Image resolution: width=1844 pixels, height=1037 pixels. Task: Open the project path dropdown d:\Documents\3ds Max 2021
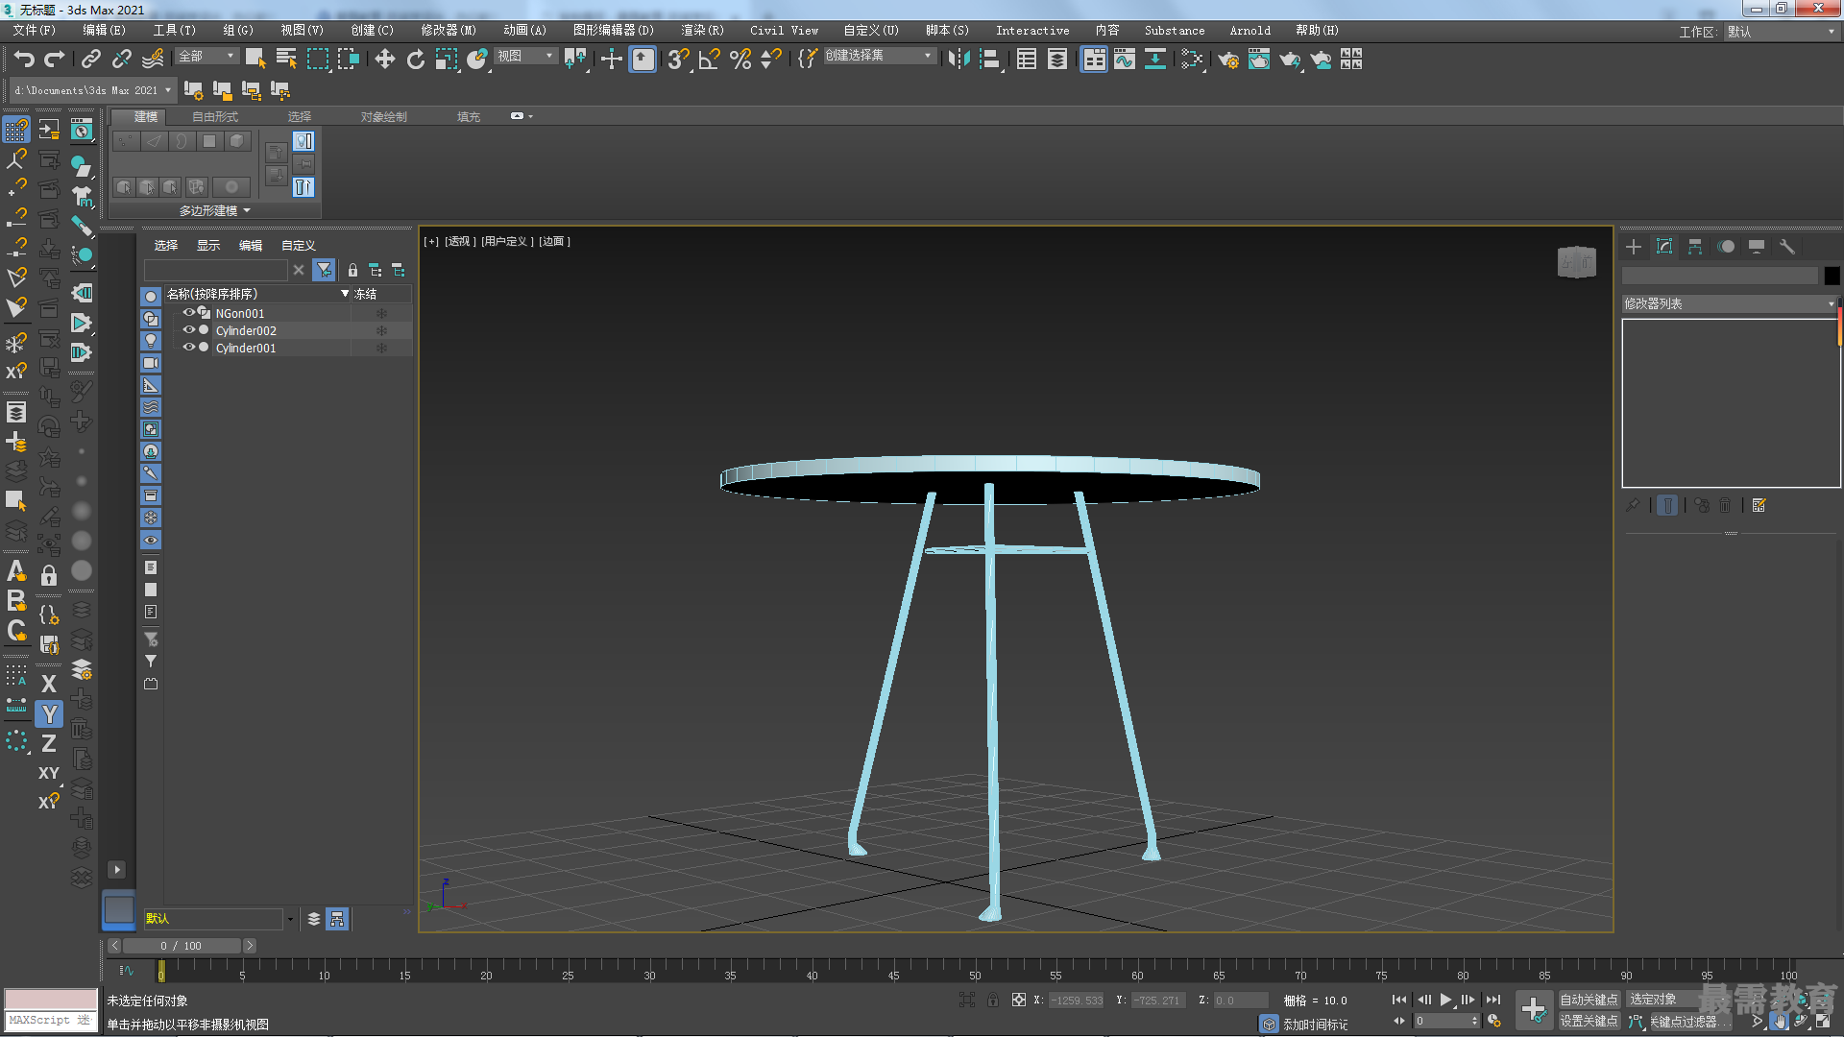[x=92, y=90]
